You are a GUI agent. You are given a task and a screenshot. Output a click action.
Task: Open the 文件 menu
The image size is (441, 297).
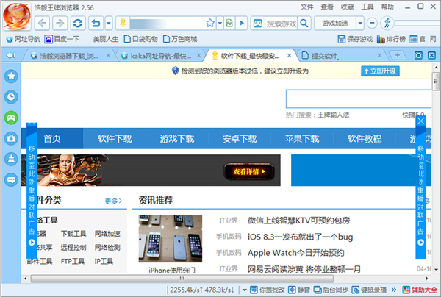[306, 7]
